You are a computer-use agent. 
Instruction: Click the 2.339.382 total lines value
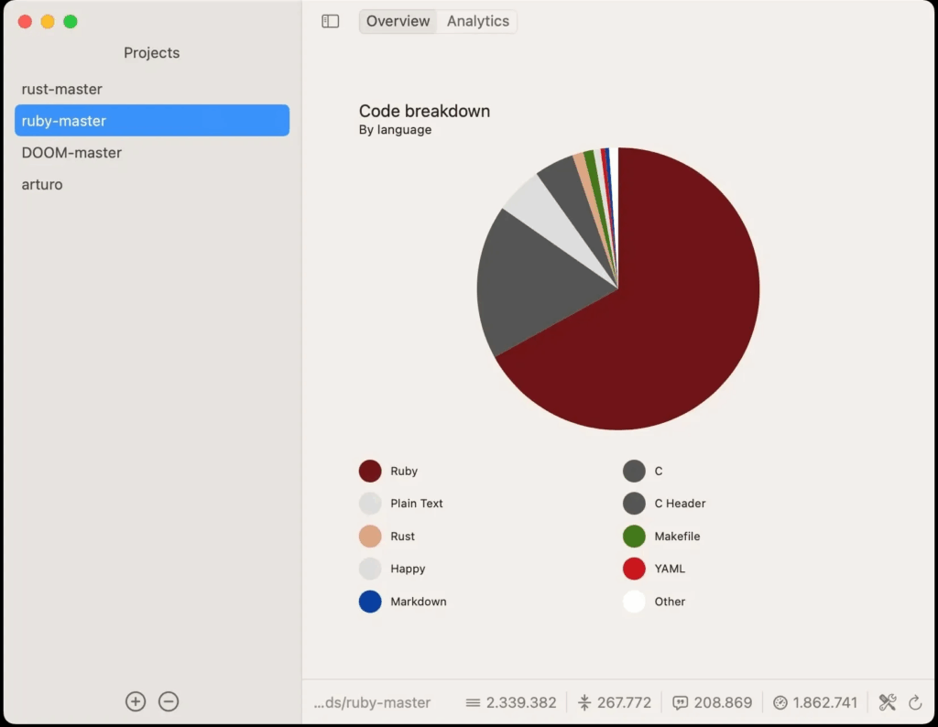coord(521,702)
